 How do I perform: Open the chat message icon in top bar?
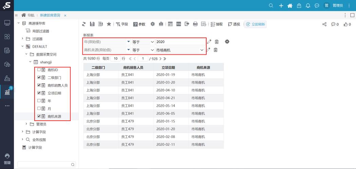[317, 6]
